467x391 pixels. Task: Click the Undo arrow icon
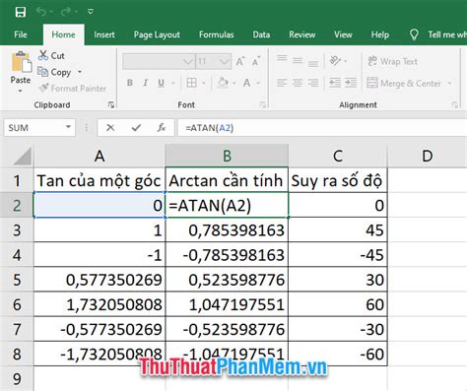point(41,12)
